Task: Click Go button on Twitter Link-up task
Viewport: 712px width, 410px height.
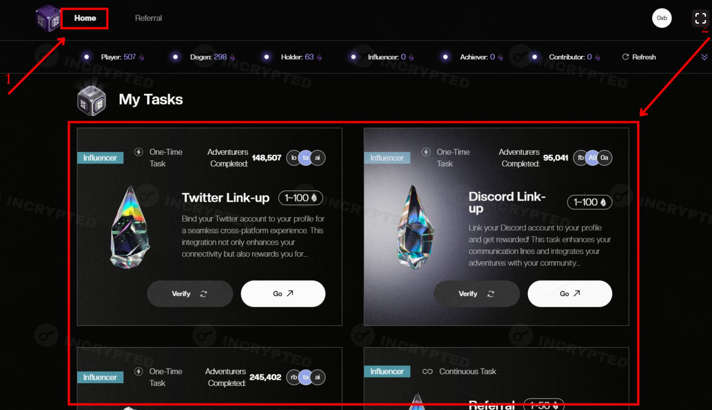Action: tap(283, 293)
